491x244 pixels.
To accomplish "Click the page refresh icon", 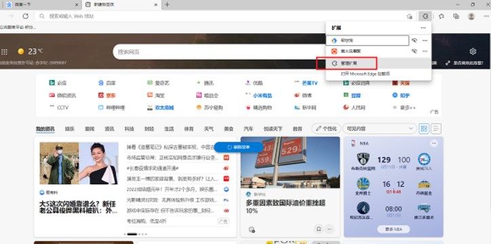I will [26, 16].
